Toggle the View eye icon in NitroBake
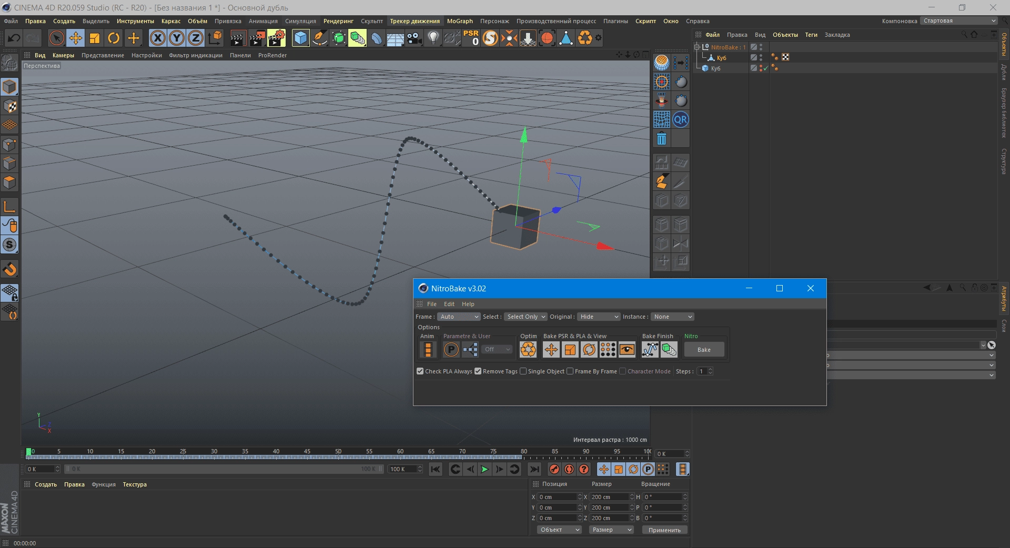This screenshot has height=548, width=1010. coord(627,349)
